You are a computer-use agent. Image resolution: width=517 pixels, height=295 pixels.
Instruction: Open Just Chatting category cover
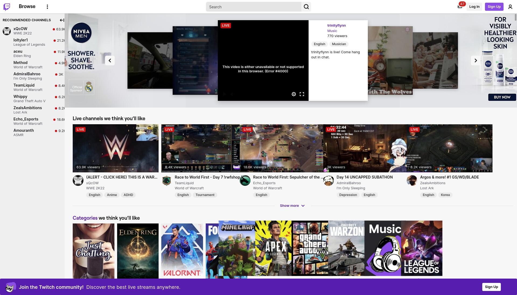pos(93,251)
